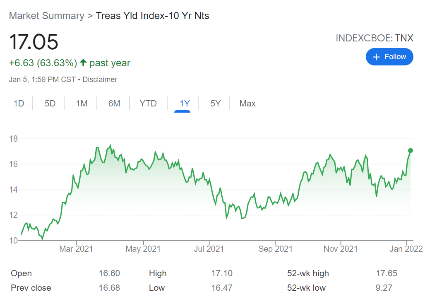This screenshot has height=299, width=425.
Task: Click the plus icon on Follow button
Action: click(x=376, y=57)
